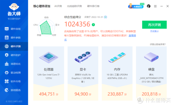
Task: Click the processor chip illustration
Action: click(49, 57)
